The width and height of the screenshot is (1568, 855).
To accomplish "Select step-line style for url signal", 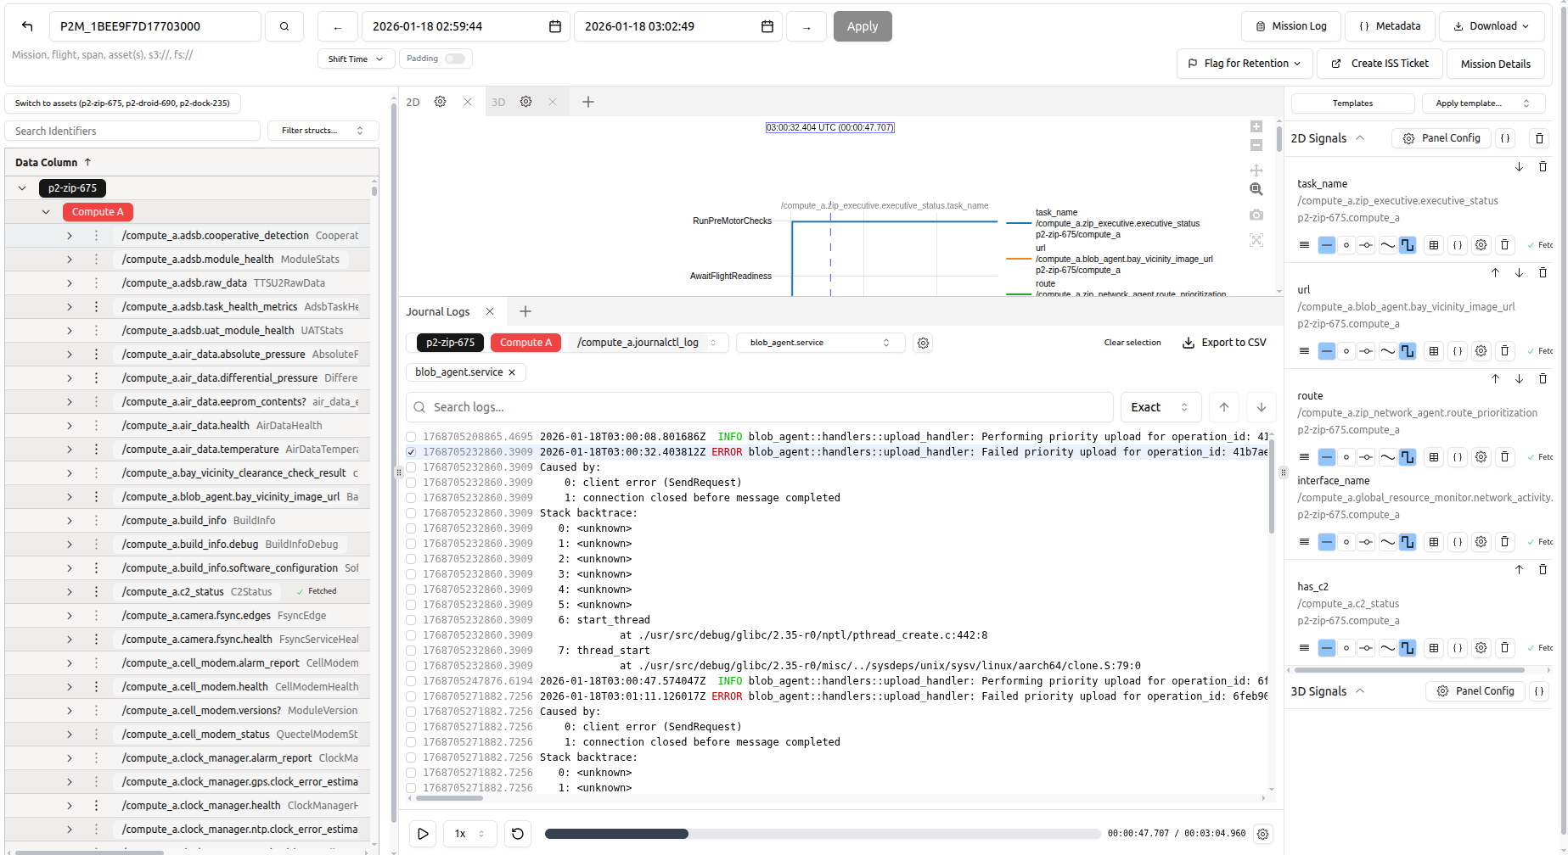I will click(x=1408, y=351).
